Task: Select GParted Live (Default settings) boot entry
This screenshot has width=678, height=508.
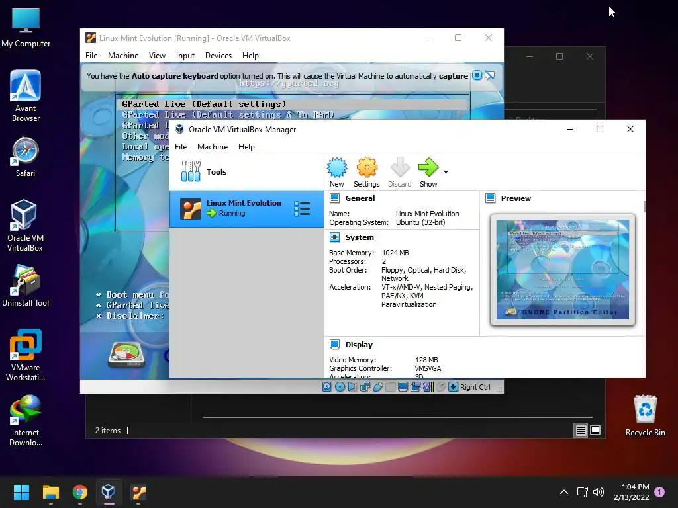Action: [x=292, y=104]
